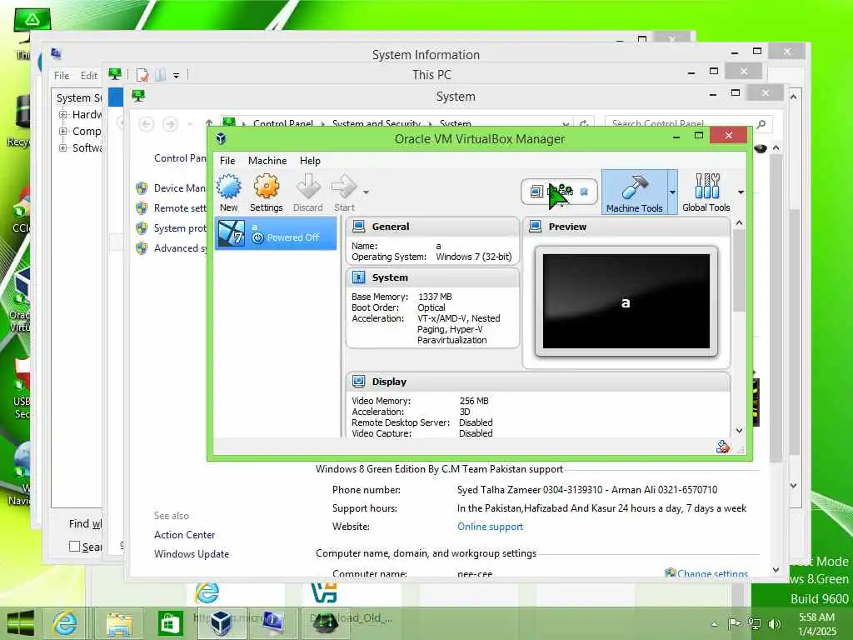Click the VirtualBox cube title bar icon
Screen dimensions: 853x640
pyautogui.click(x=221, y=138)
